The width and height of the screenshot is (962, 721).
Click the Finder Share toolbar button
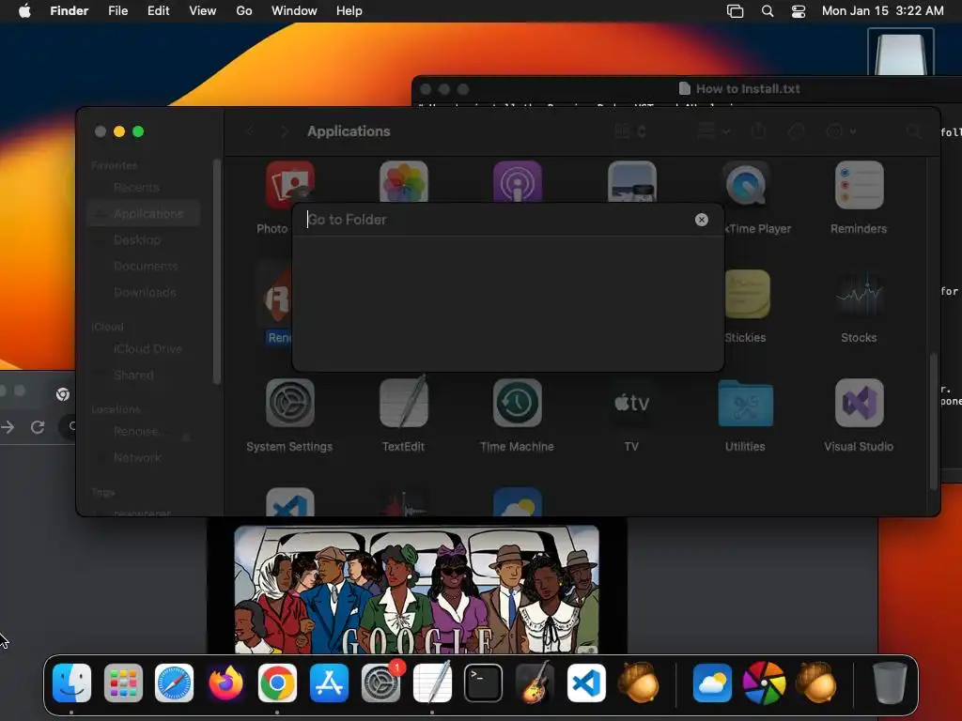point(759,130)
